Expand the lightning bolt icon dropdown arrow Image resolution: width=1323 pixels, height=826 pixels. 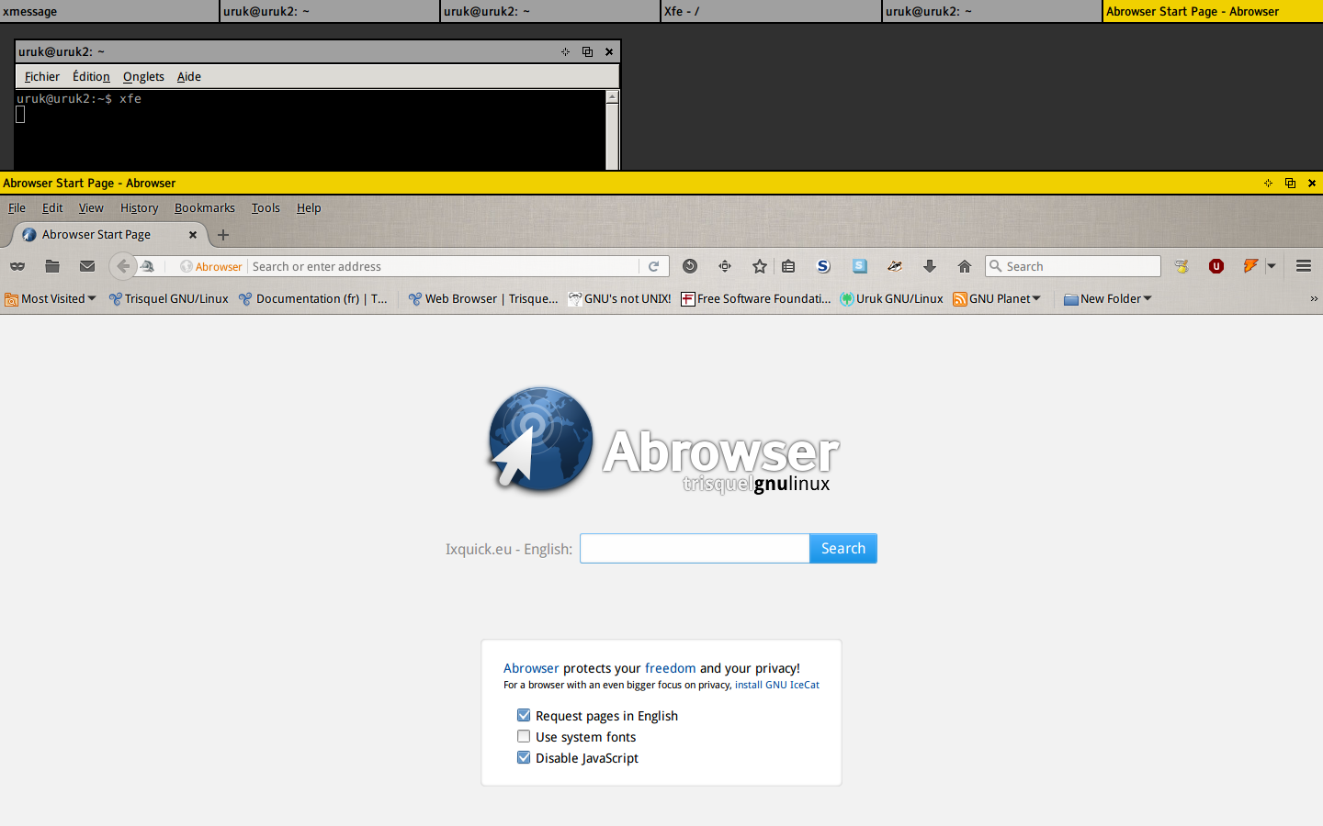(x=1272, y=266)
